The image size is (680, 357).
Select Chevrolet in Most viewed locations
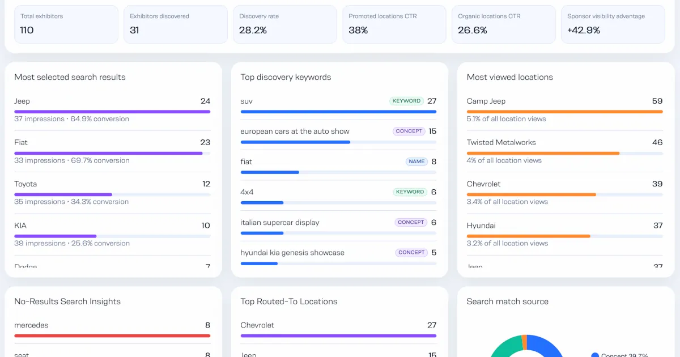click(564, 193)
